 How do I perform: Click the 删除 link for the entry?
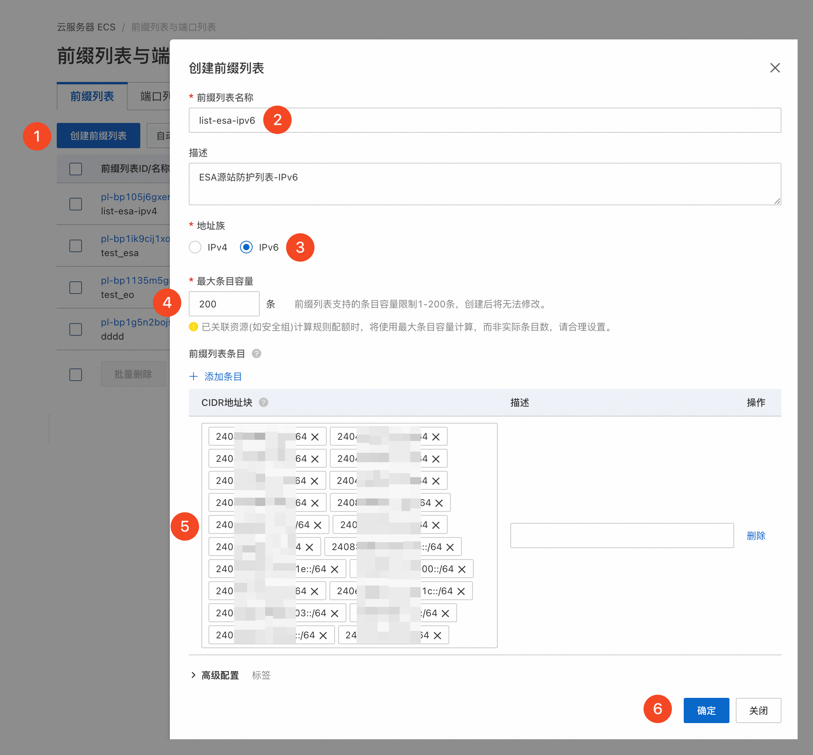(x=756, y=536)
